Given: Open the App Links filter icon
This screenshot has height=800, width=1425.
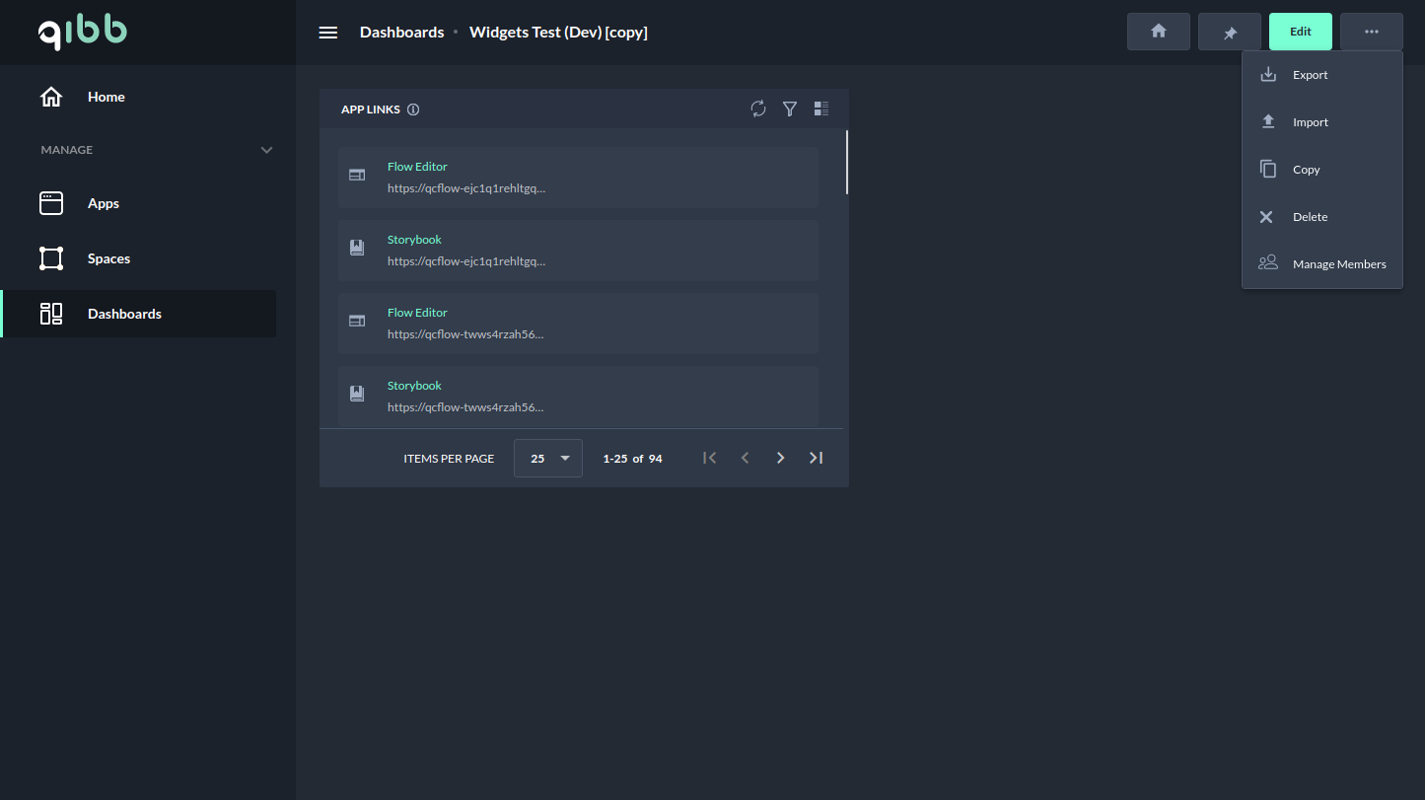Looking at the screenshot, I should (790, 109).
